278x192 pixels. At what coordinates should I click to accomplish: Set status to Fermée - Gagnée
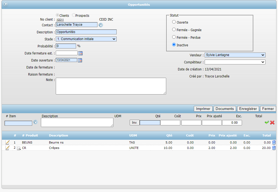tap(174, 30)
